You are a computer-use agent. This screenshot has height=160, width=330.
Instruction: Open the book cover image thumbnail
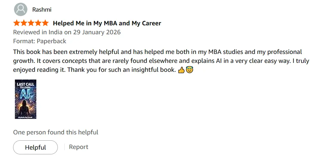[x=26, y=99]
